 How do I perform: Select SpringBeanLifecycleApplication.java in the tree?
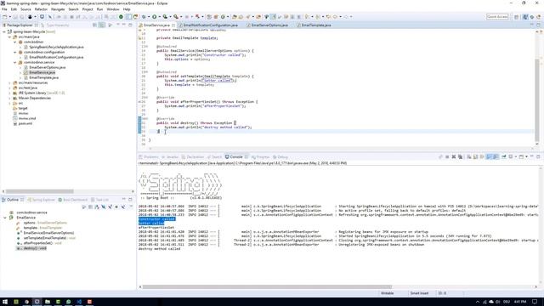56,47
